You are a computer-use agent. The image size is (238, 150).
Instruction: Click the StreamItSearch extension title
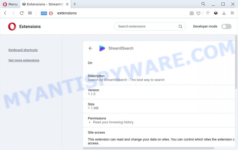[121, 48]
